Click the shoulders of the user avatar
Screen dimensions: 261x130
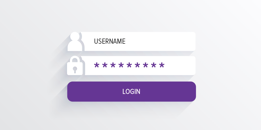pyautogui.click(x=75, y=46)
